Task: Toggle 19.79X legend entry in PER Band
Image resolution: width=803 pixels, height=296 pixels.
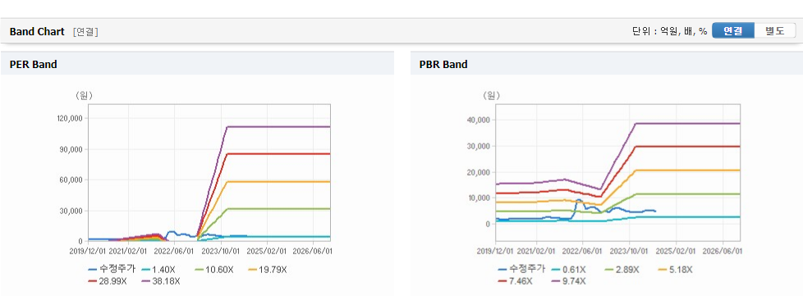Action: pos(268,270)
